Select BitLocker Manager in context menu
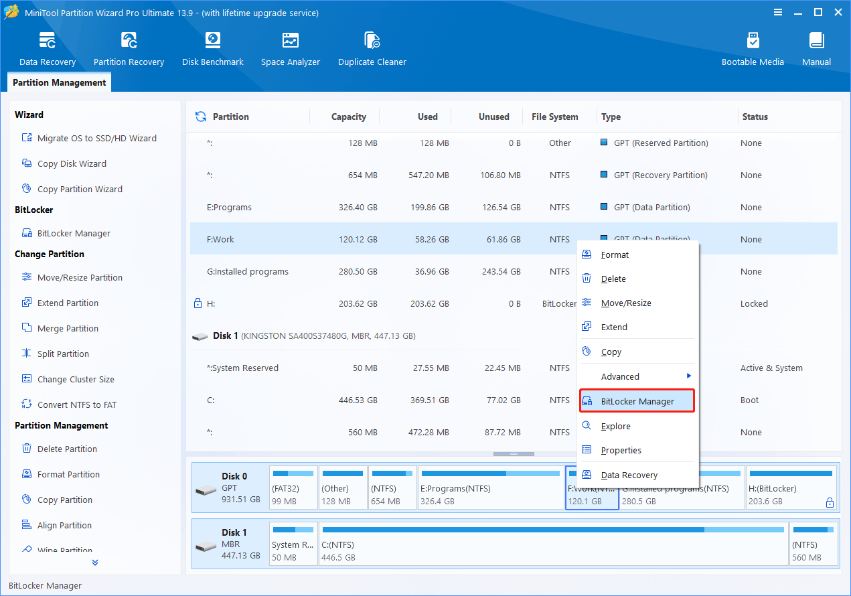The image size is (851, 596). coord(637,401)
